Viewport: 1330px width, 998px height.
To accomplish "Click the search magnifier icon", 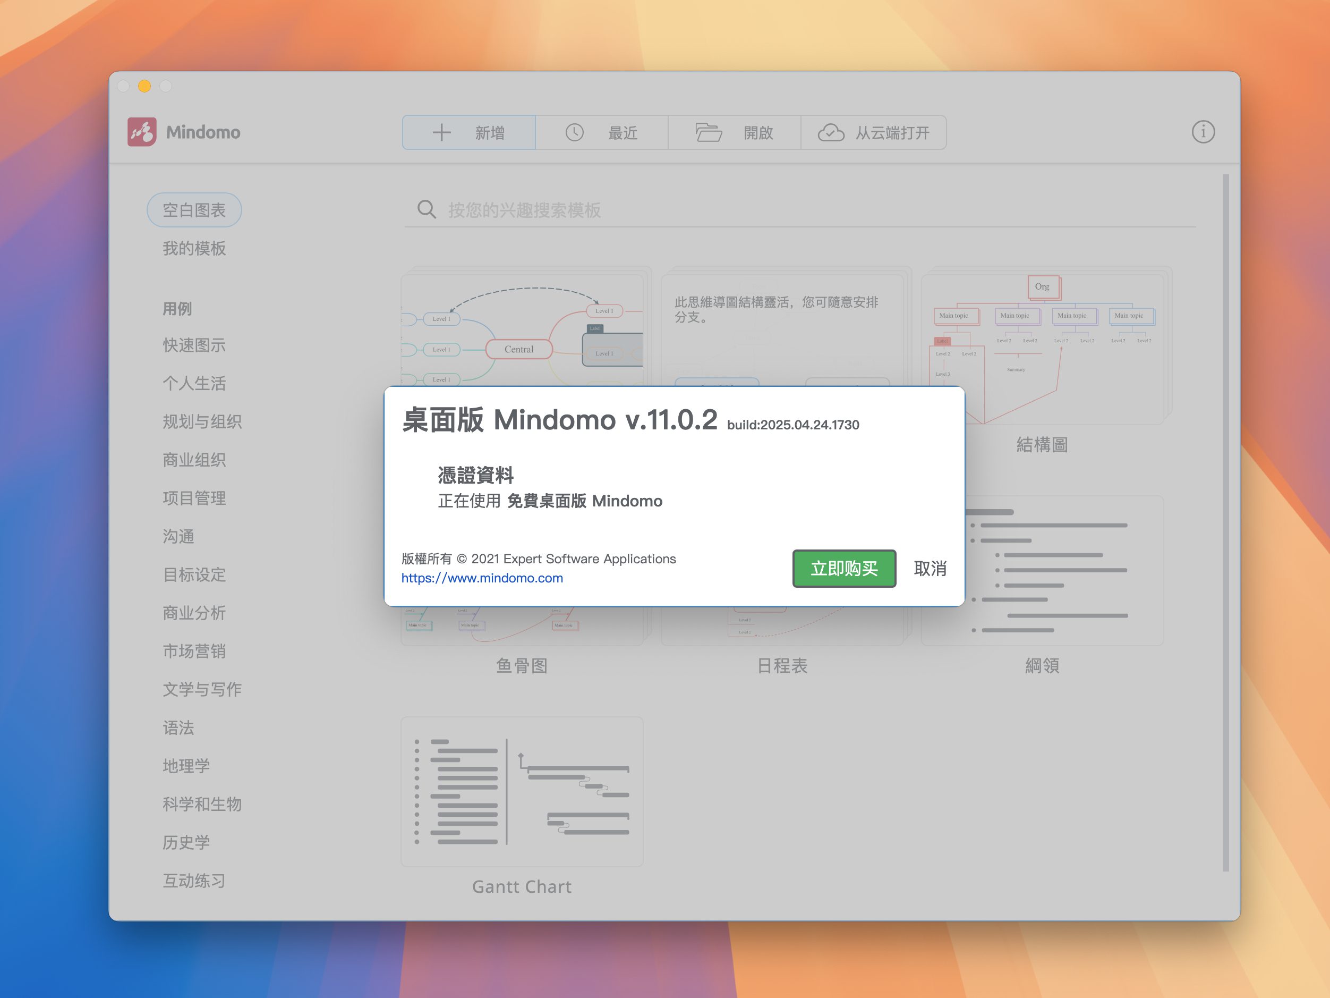I will 427,209.
